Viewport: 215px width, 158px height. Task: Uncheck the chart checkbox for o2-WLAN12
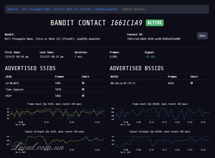point(83,83)
